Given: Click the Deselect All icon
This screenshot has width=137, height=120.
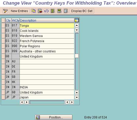Looking at the screenshot, I should point(66,11).
